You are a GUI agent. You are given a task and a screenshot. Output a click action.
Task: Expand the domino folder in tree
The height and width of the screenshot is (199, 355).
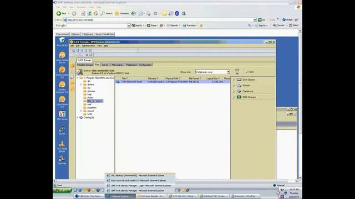click(x=81, y=85)
